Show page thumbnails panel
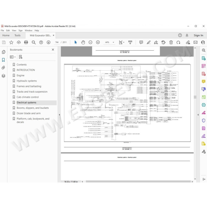Image resolution: width=207 pixels, height=207 pixels. click(4, 52)
